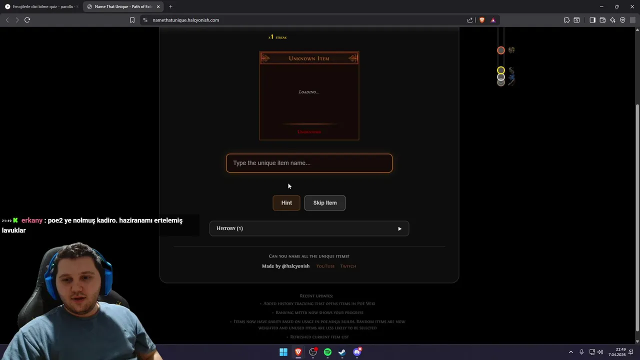
Task: Click the orange ranking meter circle
Action: 501,50
